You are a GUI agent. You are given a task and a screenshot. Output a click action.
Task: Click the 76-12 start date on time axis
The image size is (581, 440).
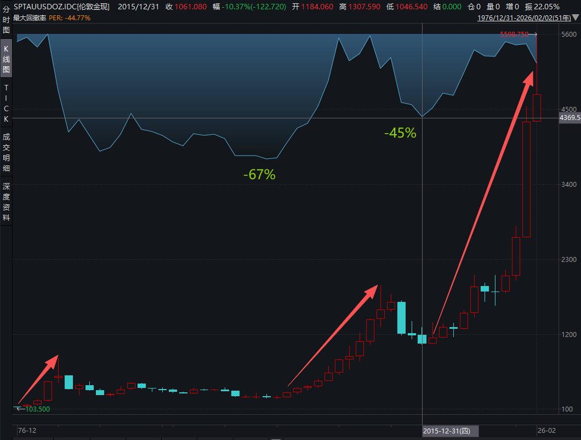27,430
